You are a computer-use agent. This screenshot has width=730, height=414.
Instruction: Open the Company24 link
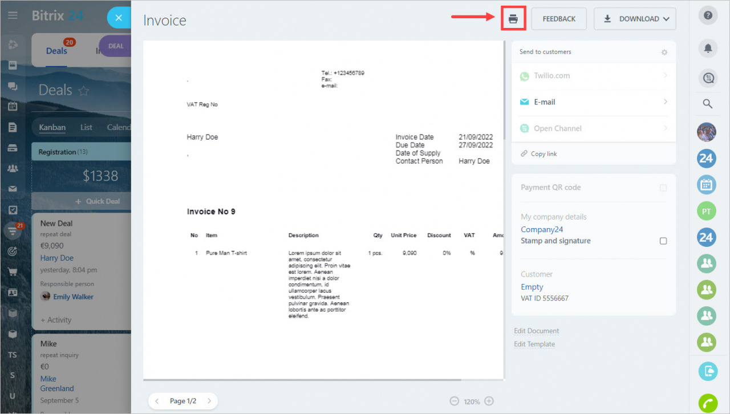point(542,229)
